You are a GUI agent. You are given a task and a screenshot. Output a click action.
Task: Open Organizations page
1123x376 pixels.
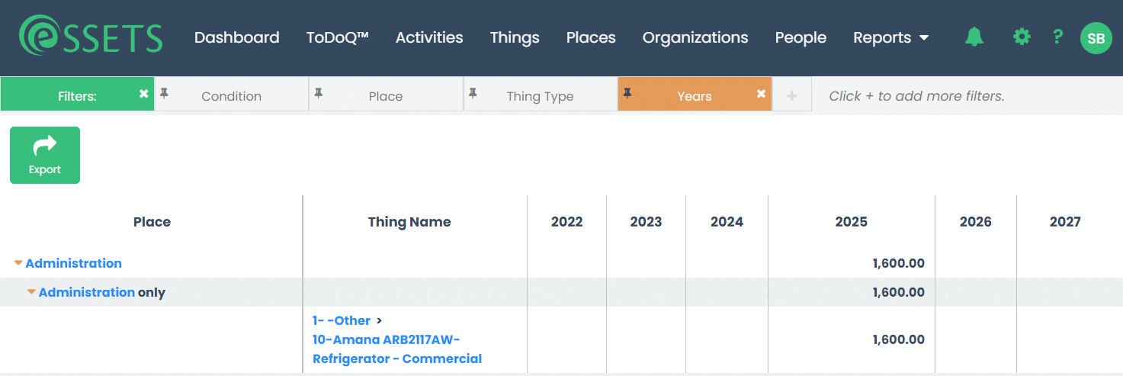(695, 37)
